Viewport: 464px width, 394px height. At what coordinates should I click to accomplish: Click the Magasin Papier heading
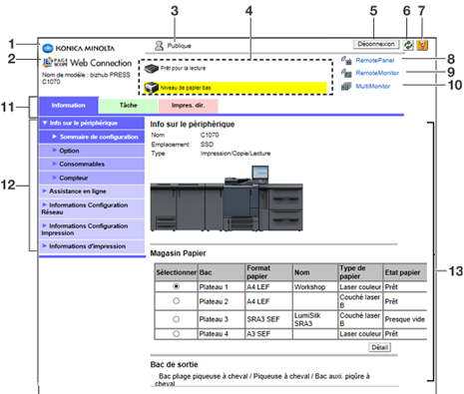[x=178, y=253]
